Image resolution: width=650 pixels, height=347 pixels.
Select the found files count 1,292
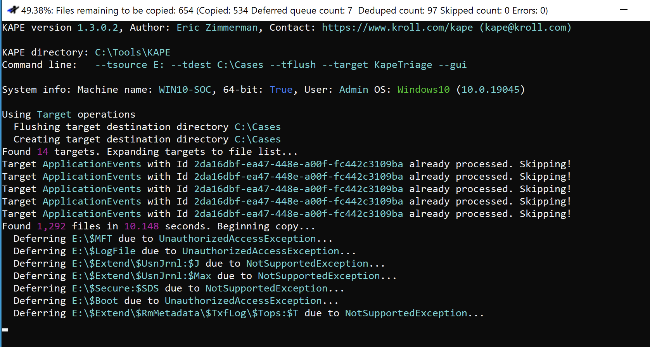51,226
